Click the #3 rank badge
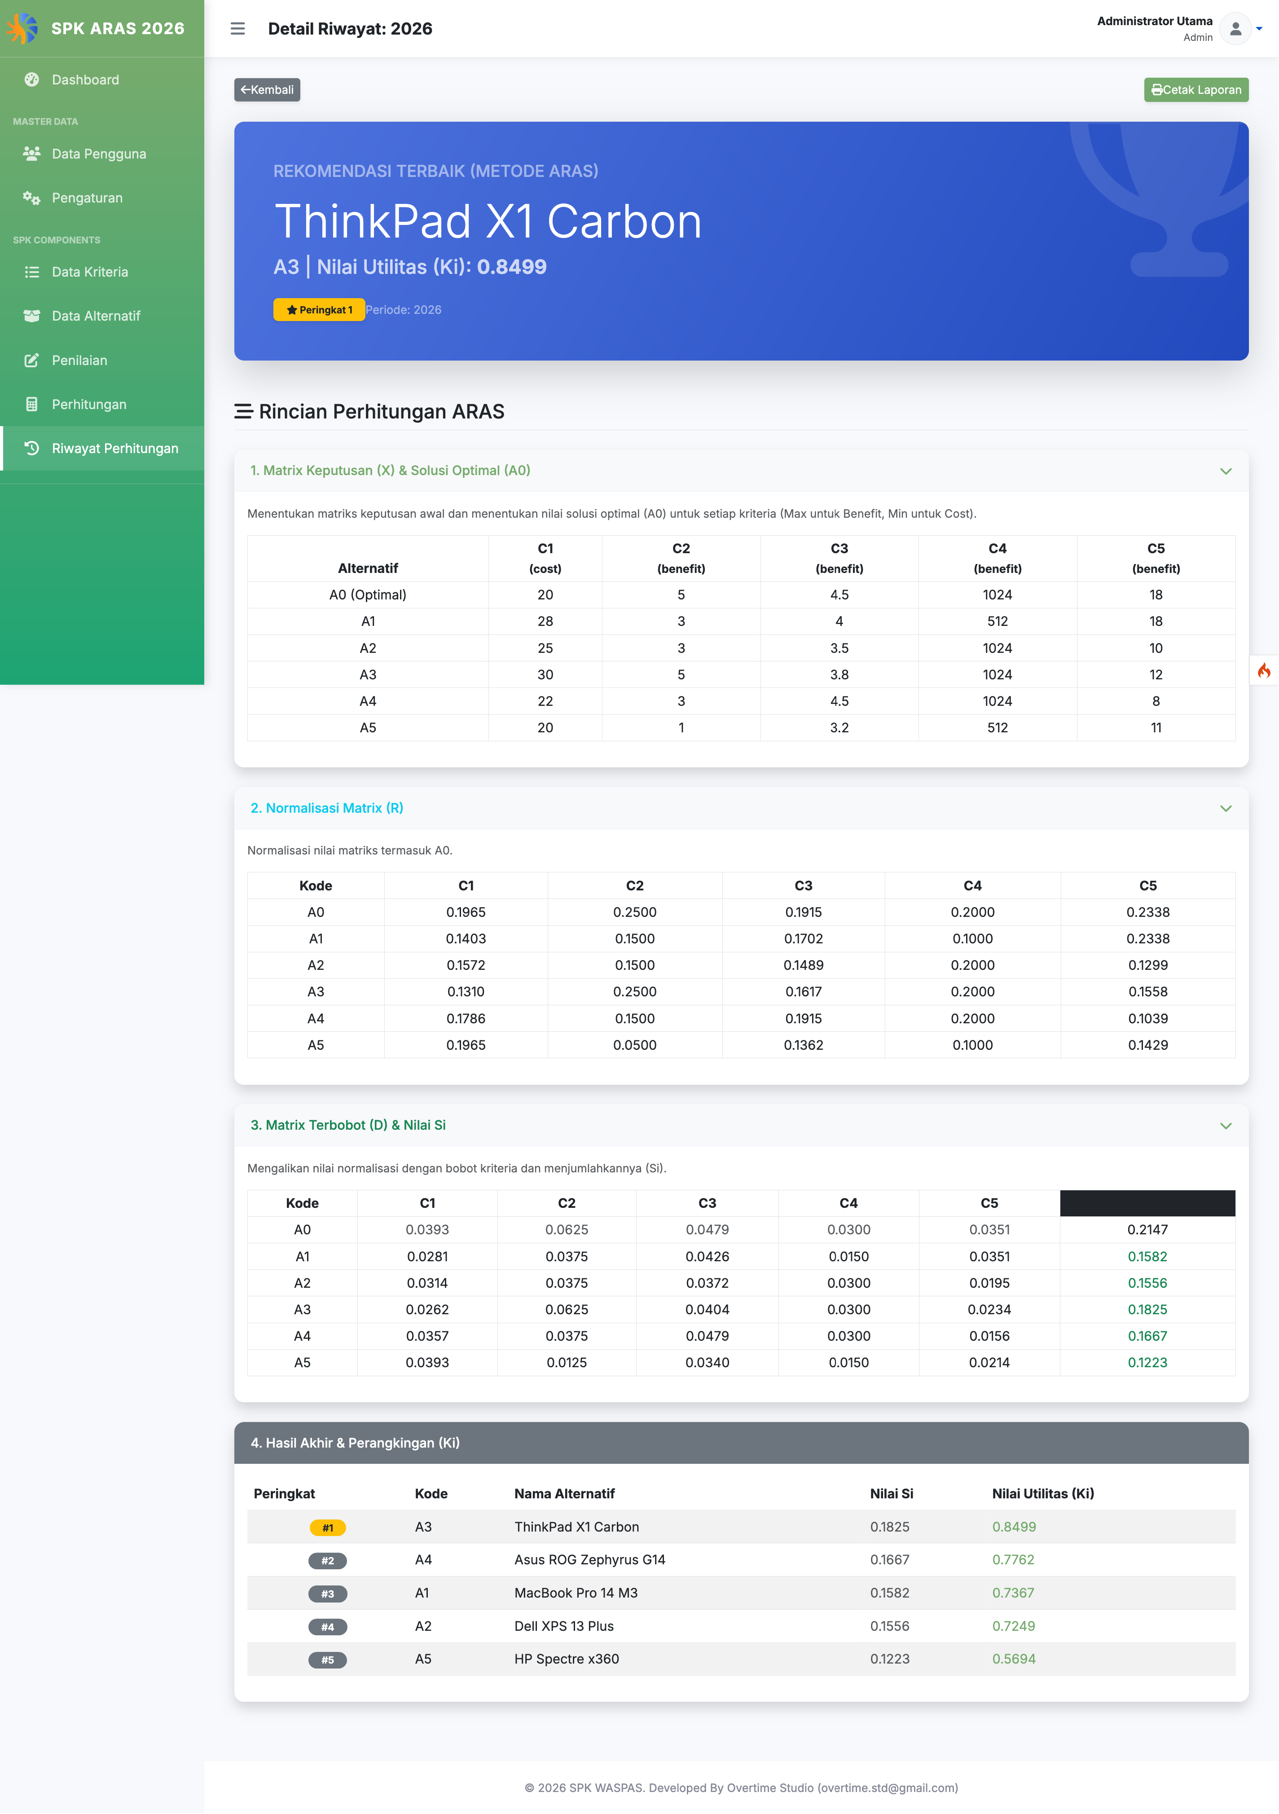1279x1814 pixels. click(328, 1594)
